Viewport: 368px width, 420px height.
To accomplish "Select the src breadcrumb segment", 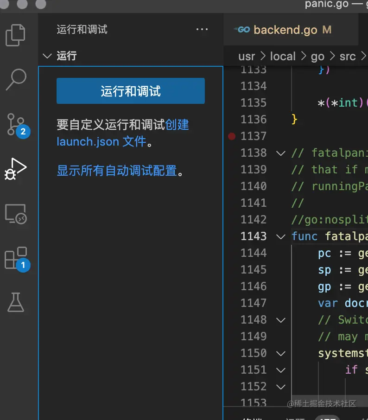I will (348, 56).
